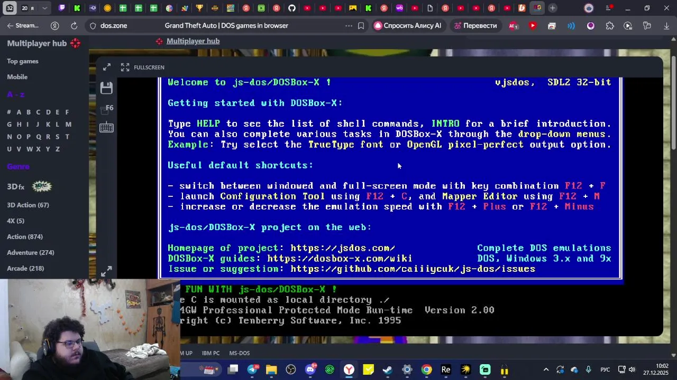Click the expand arrows icon at sidebar bottom
Image resolution: width=677 pixels, height=380 pixels.
tap(106, 271)
